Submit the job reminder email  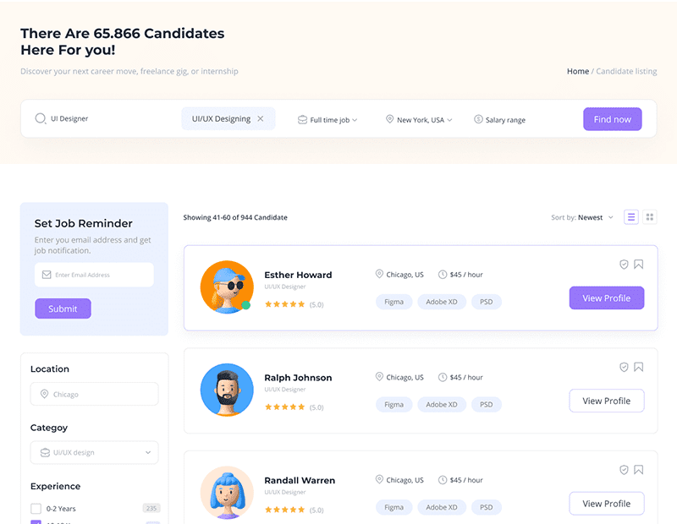pos(63,309)
